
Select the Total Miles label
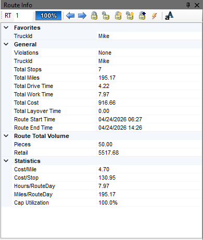27,78
